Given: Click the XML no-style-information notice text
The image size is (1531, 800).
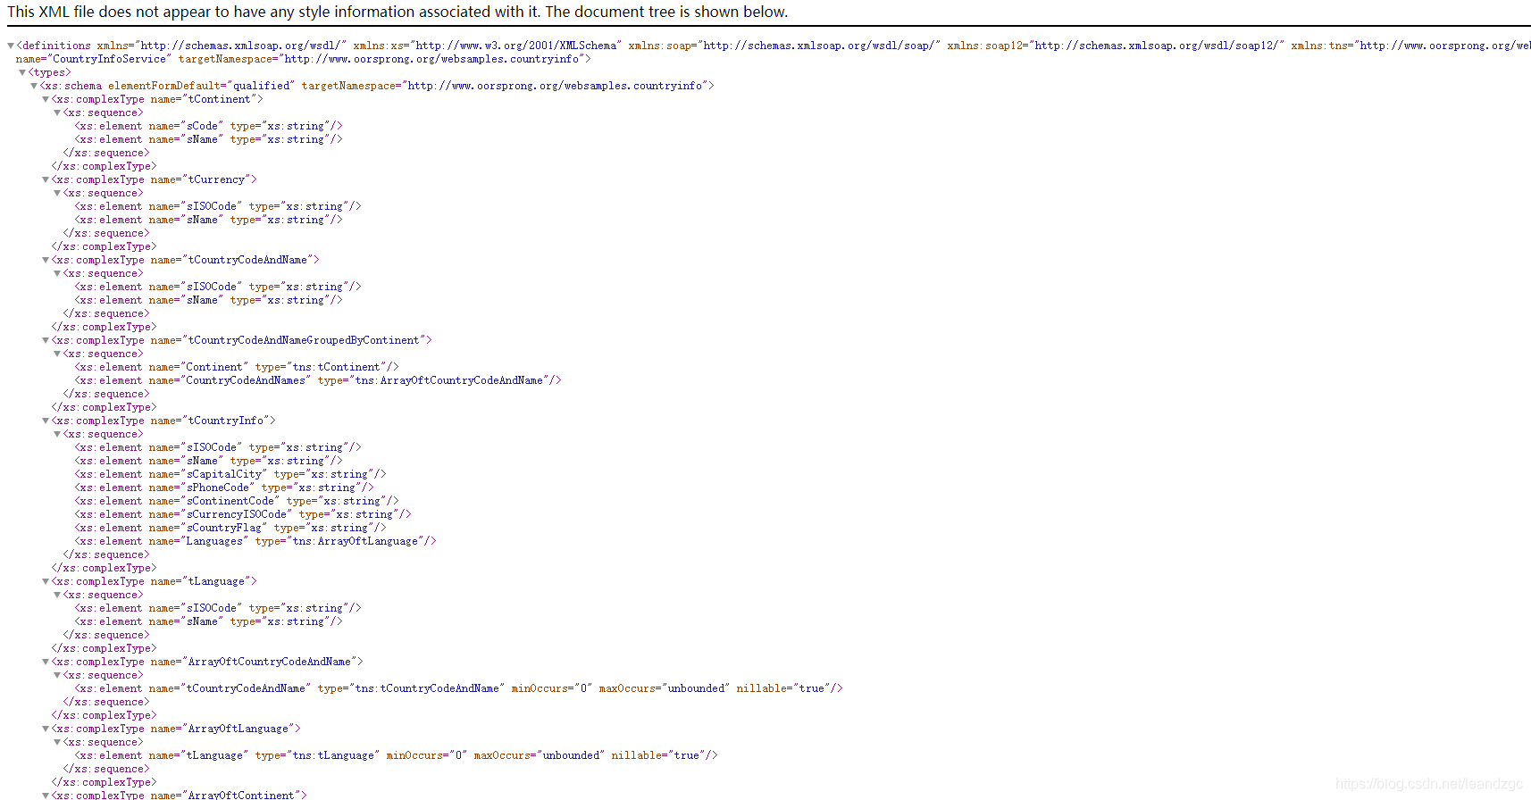Looking at the screenshot, I should (x=397, y=12).
